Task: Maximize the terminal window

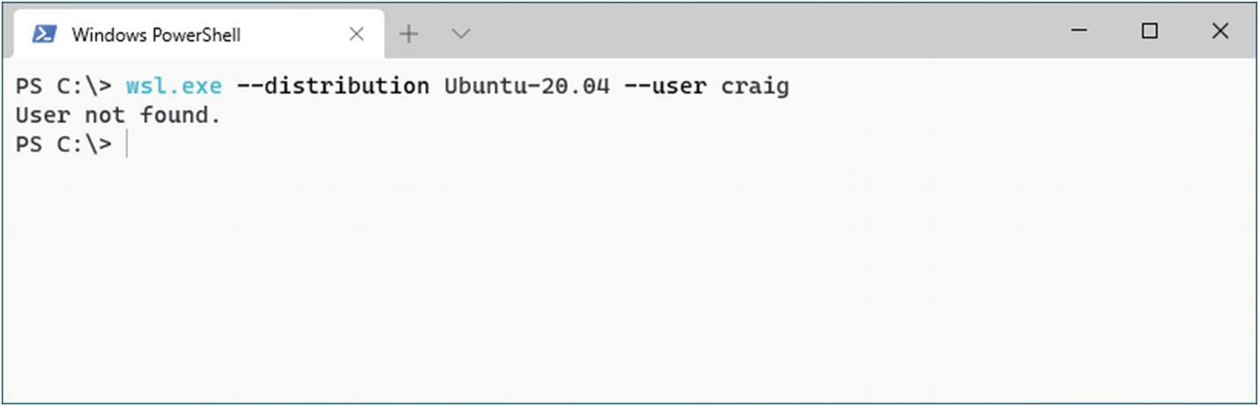Action: [x=1149, y=31]
